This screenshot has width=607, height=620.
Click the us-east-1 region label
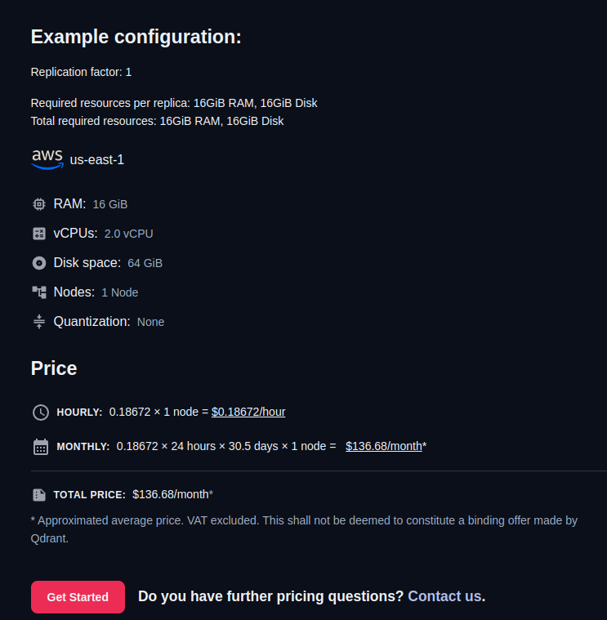(x=97, y=160)
